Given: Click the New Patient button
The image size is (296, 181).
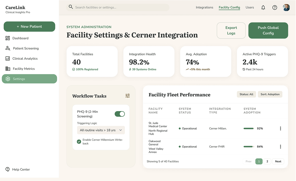Looking at the screenshot, I should 30,27.
